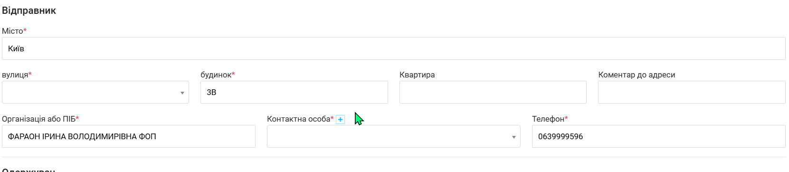Click the Телефон label text
Image resolution: width=789 pixels, height=172 pixels.
pyautogui.click(x=548, y=119)
